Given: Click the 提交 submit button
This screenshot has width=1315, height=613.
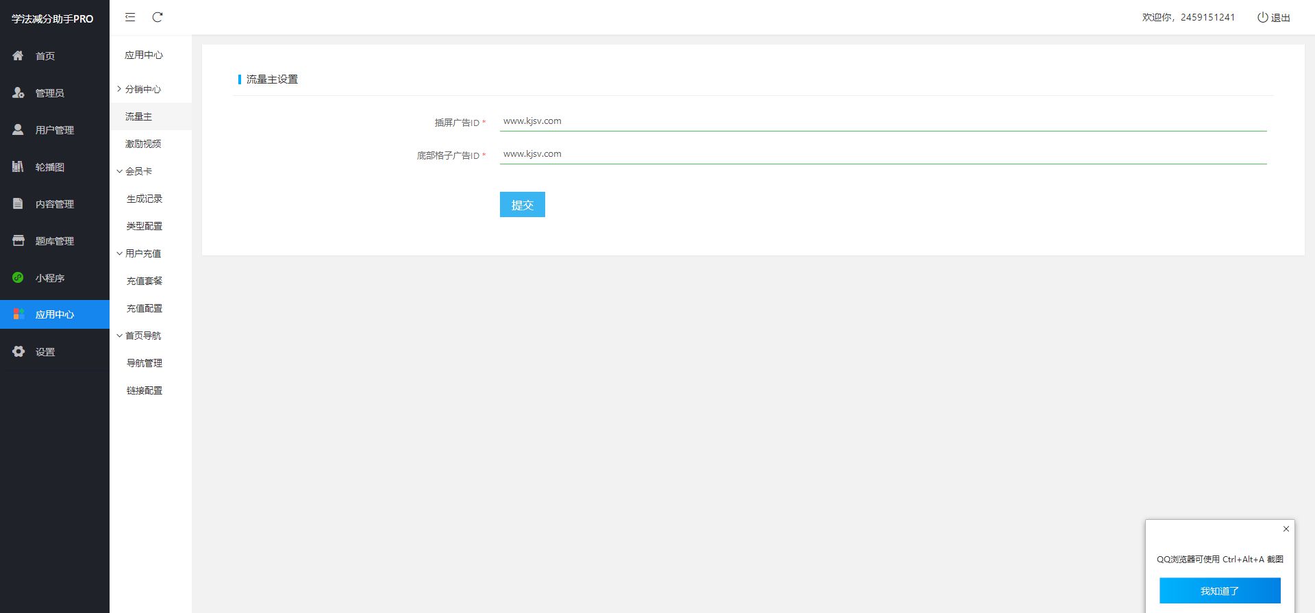Looking at the screenshot, I should [523, 205].
